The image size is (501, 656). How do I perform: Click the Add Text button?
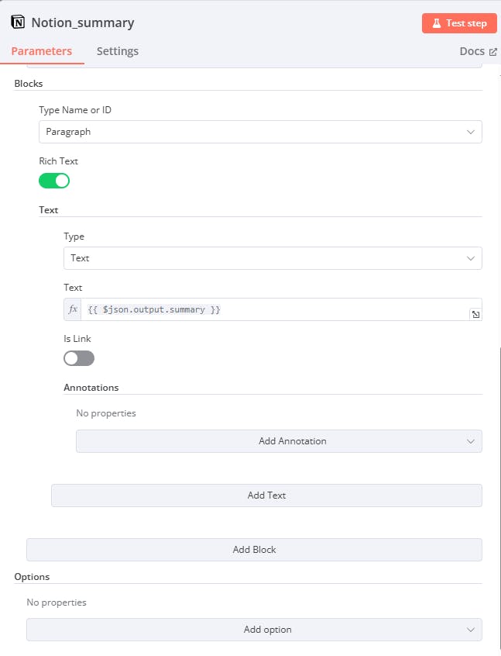pos(266,495)
